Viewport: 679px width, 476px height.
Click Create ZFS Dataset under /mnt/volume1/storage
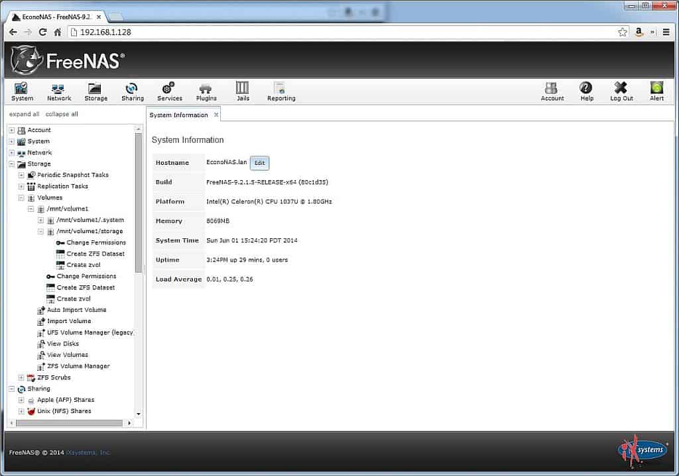point(95,254)
